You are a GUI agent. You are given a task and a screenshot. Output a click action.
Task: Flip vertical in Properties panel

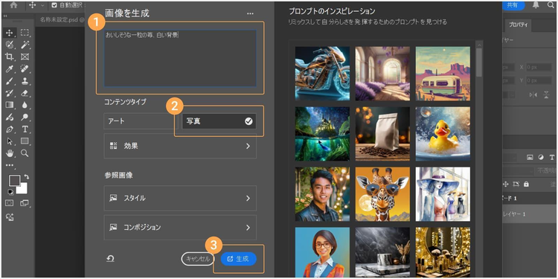546,94
